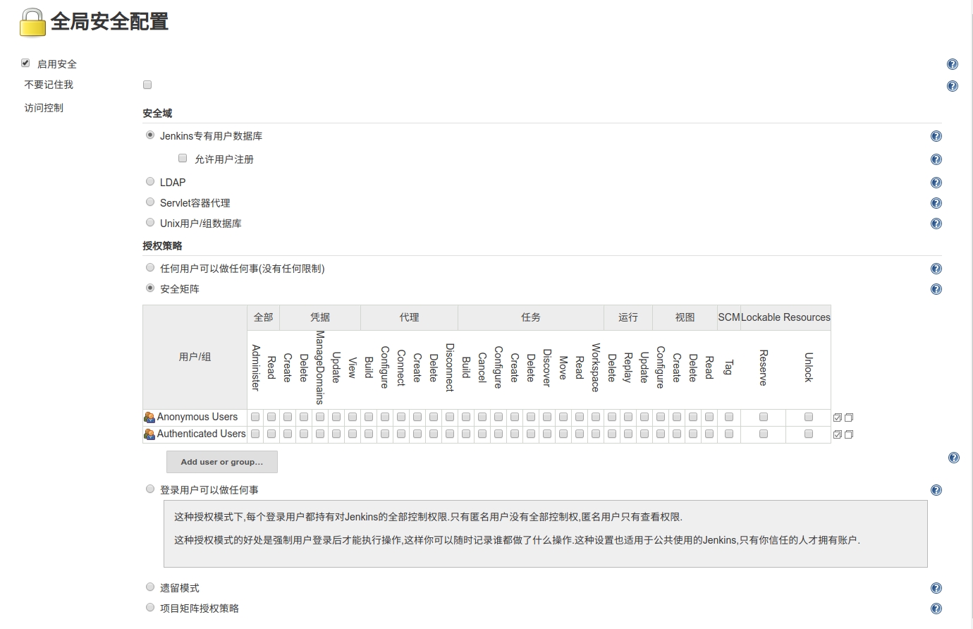Open the LDAP help icon

click(x=936, y=183)
